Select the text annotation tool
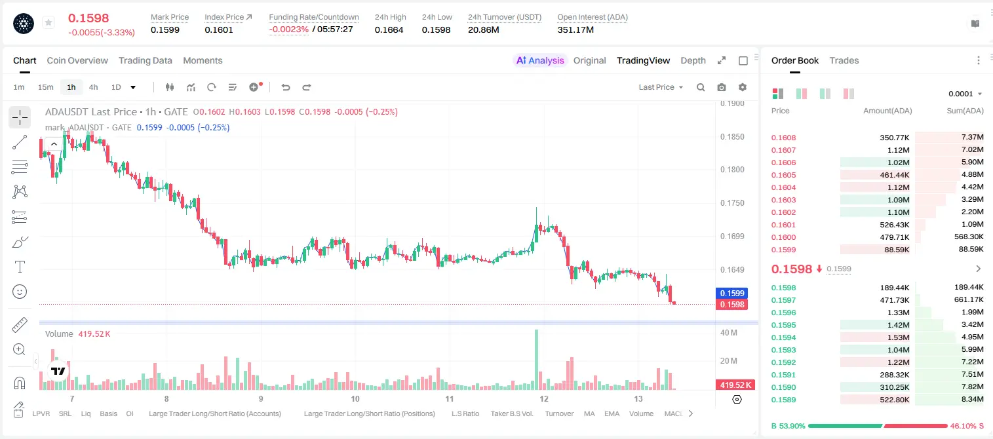The height and width of the screenshot is (439, 993). click(20, 267)
